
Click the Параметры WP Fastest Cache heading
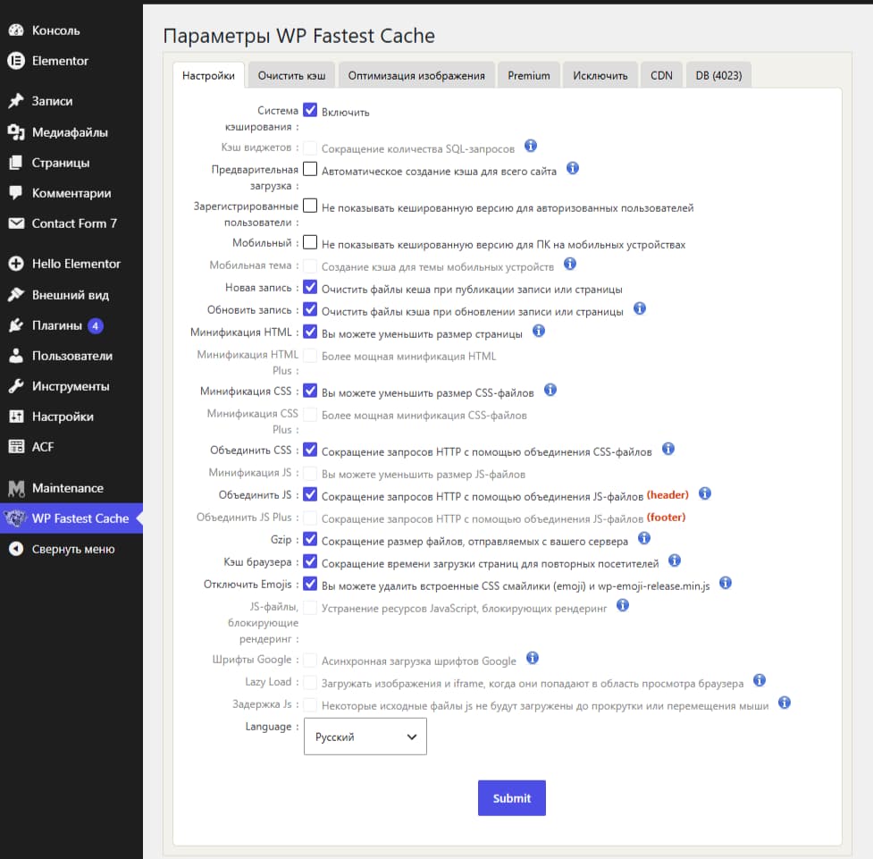(299, 36)
